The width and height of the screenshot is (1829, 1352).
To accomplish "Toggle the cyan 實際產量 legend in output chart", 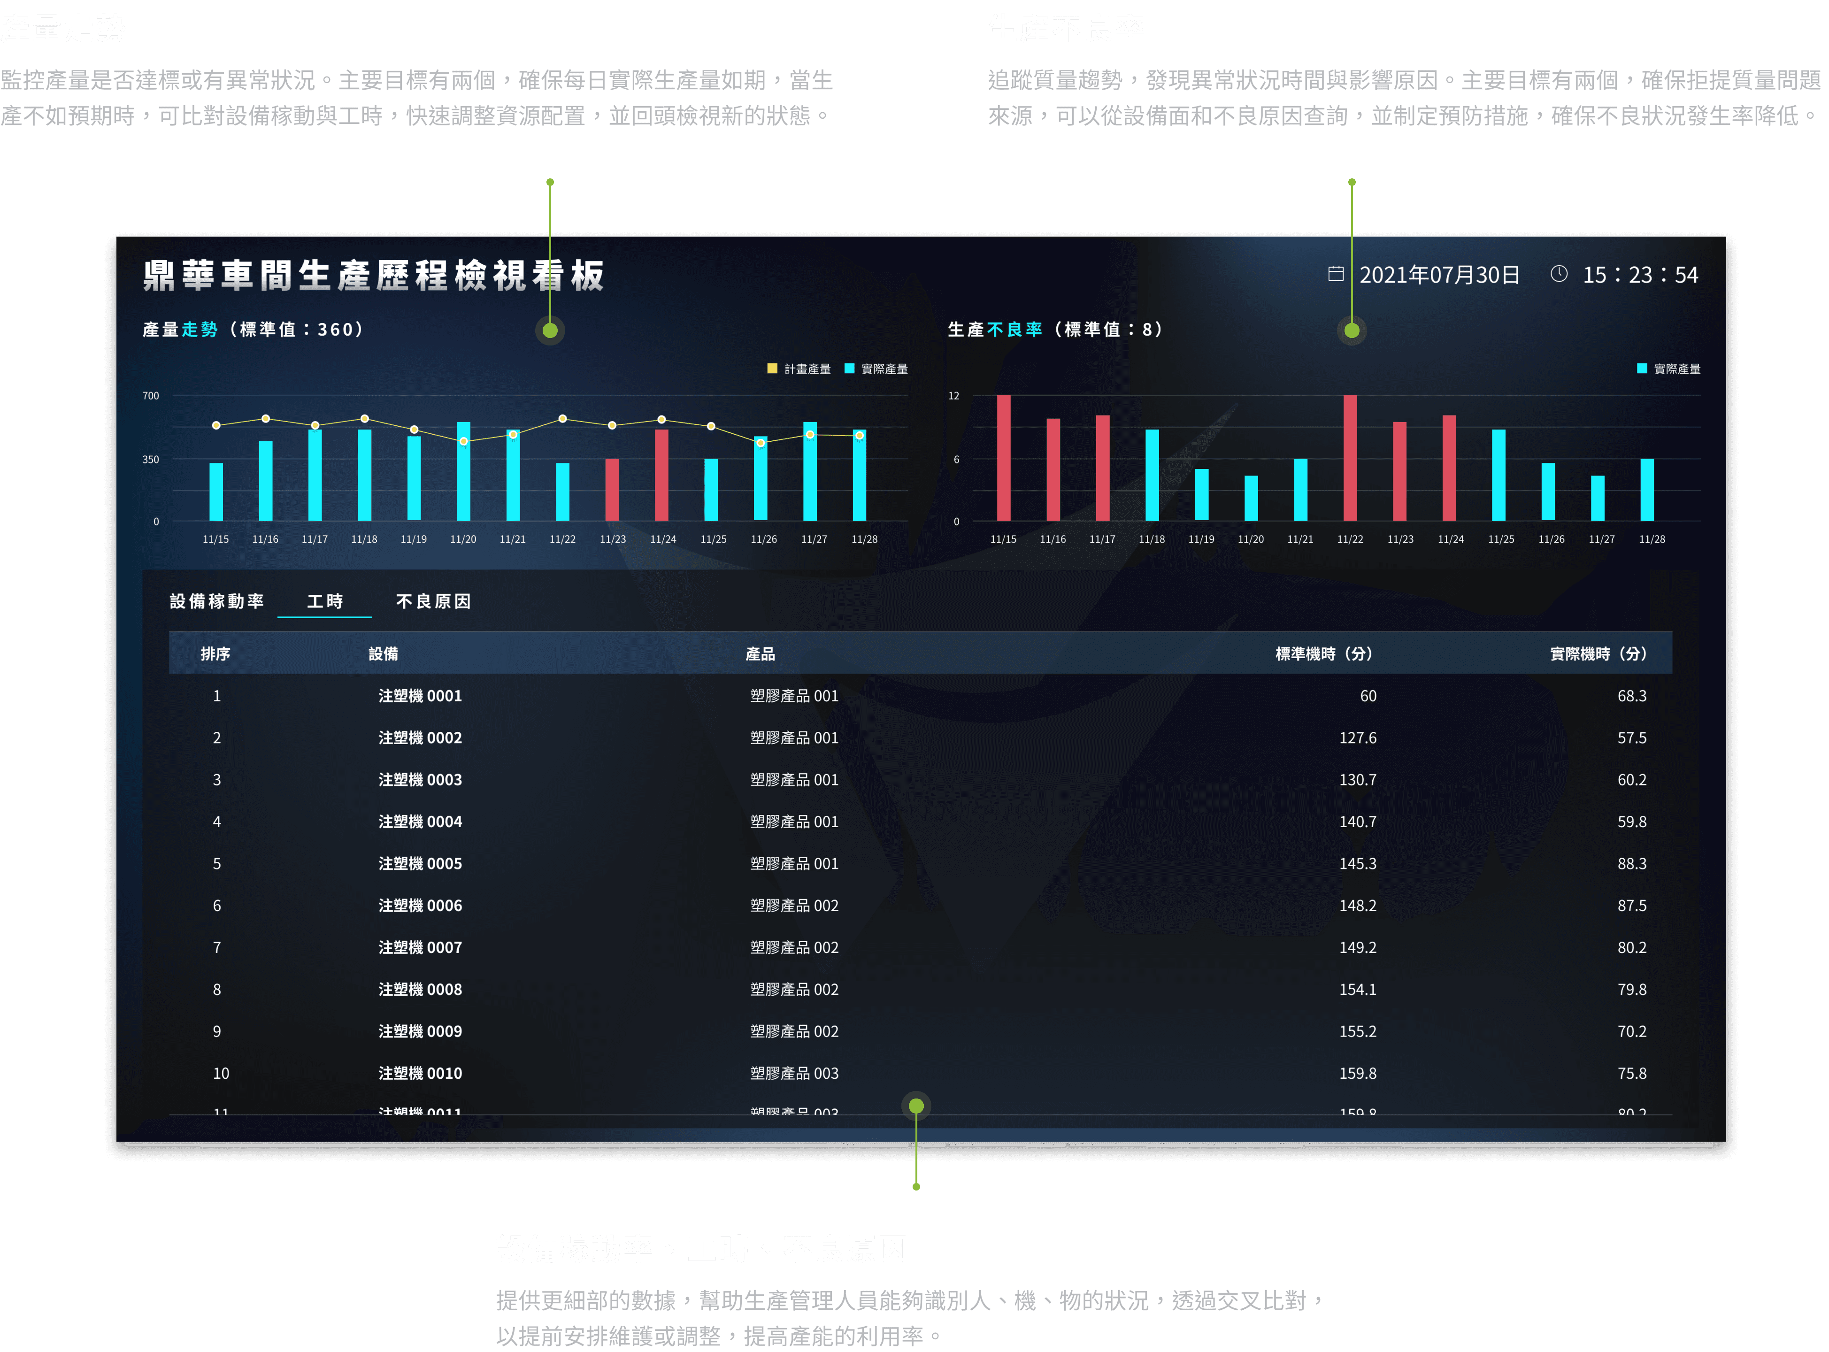I will point(876,369).
